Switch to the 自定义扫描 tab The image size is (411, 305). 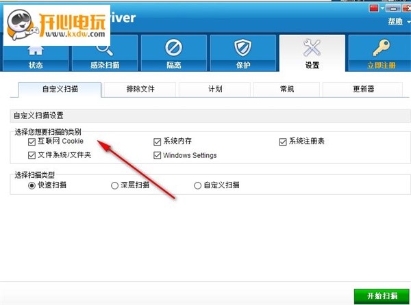pos(60,90)
